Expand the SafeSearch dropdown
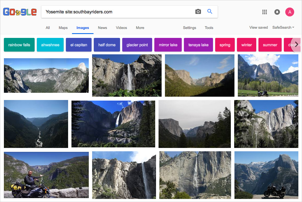The width and height of the screenshot is (302, 202). pos(283,28)
